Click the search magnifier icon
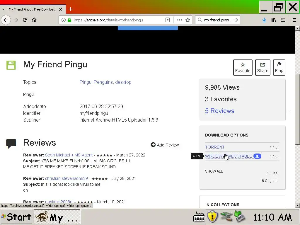This screenshot has height=225, width=300. coord(200,20)
